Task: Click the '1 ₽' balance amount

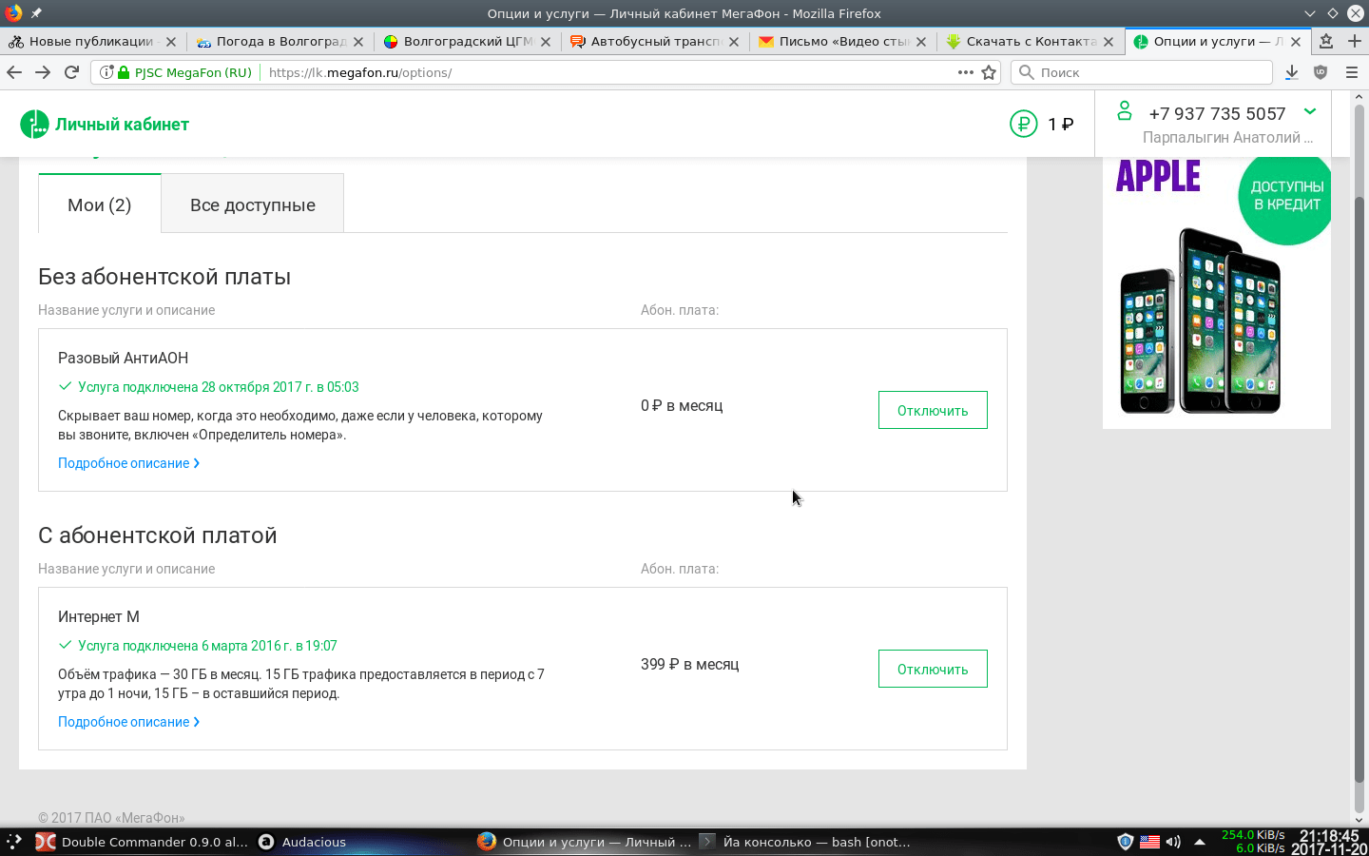Action: 1061,124
